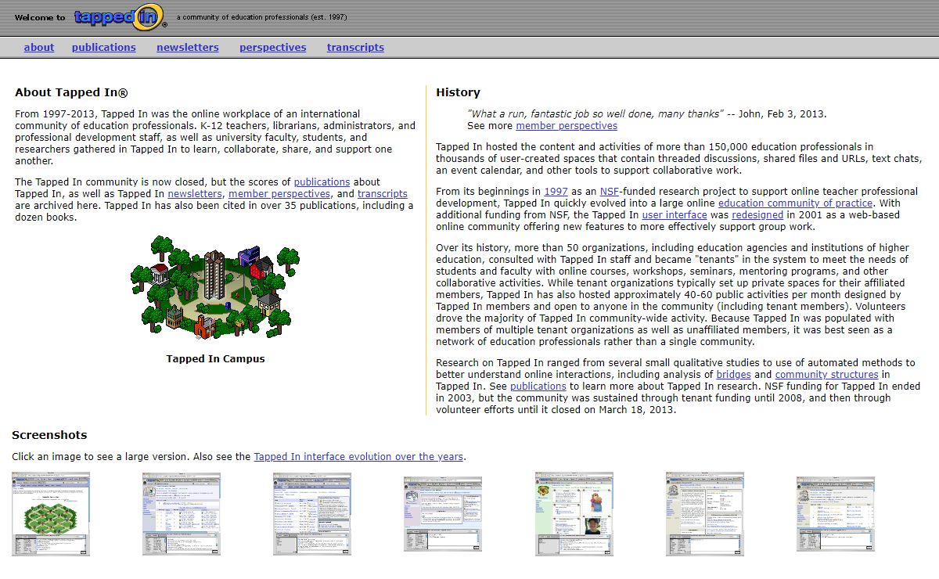The image size is (939, 579).
Task: Go to publications in the navigation bar
Action: [104, 47]
